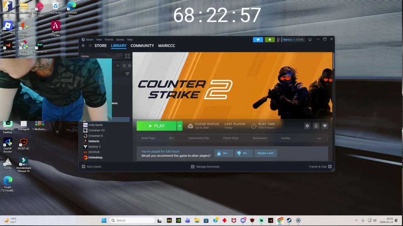Click Steam game page scrollbar
This screenshot has width=403, height=226.
click(x=333, y=61)
